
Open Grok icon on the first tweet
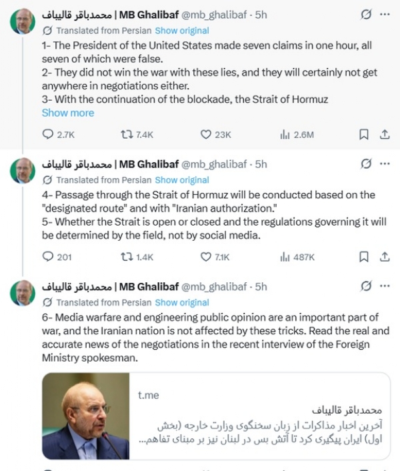click(365, 14)
